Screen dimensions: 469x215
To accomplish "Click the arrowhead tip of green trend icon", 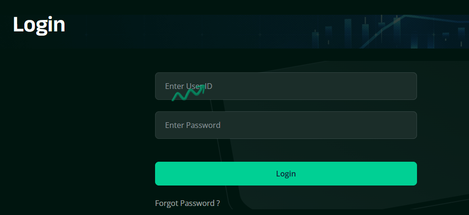I will click(x=203, y=87).
